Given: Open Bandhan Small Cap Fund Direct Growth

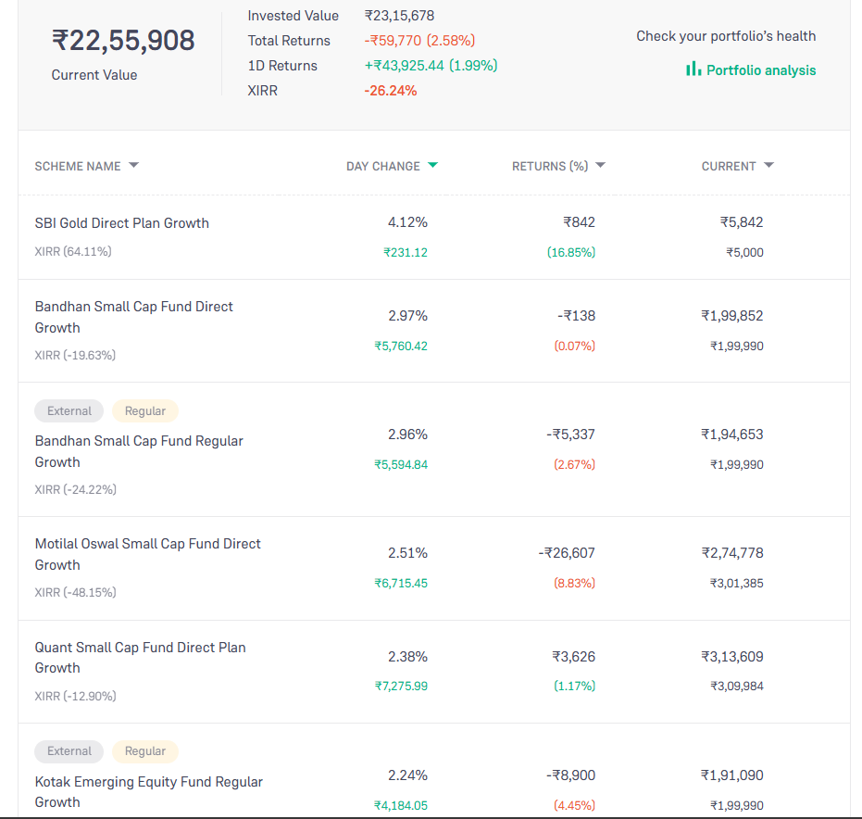Looking at the screenshot, I should pos(133,317).
